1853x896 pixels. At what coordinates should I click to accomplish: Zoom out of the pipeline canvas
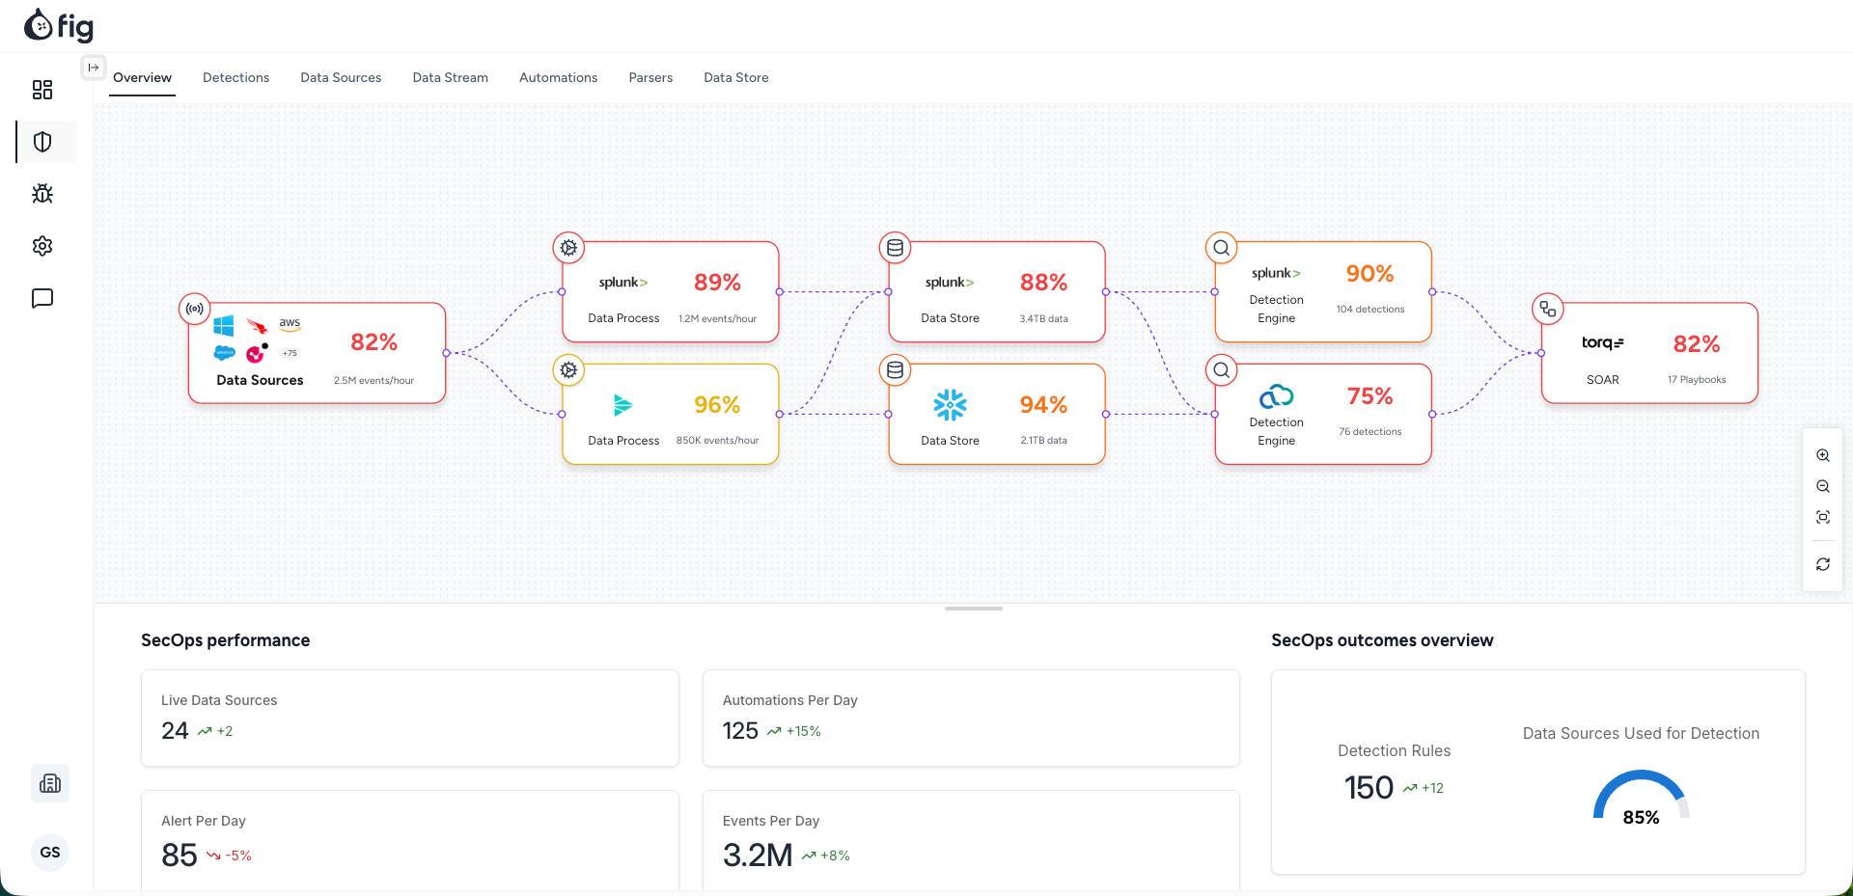tap(1823, 487)
